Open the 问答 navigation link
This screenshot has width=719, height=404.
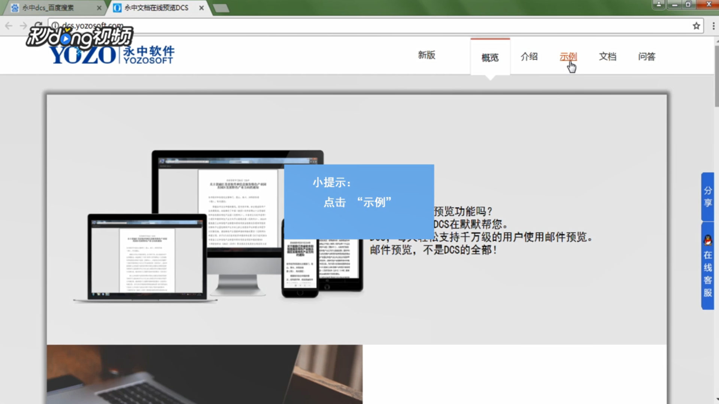[x=647, y=57]
